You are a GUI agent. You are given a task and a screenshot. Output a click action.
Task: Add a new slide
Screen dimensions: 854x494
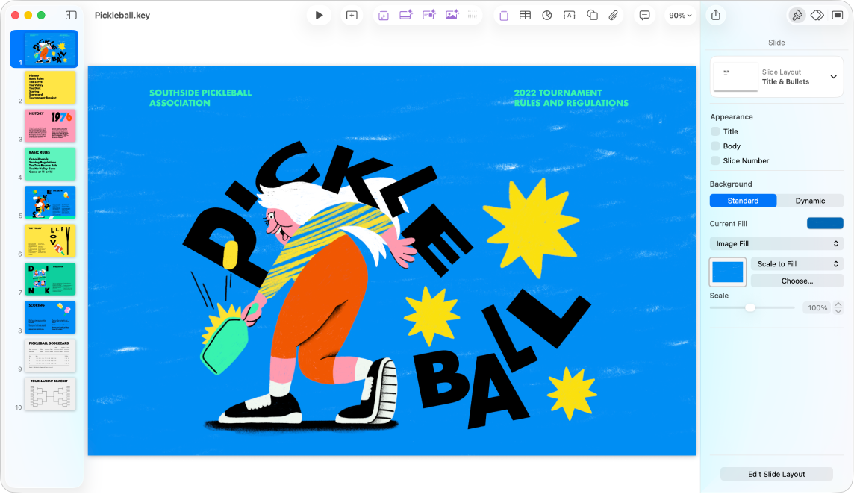(352, 15)
